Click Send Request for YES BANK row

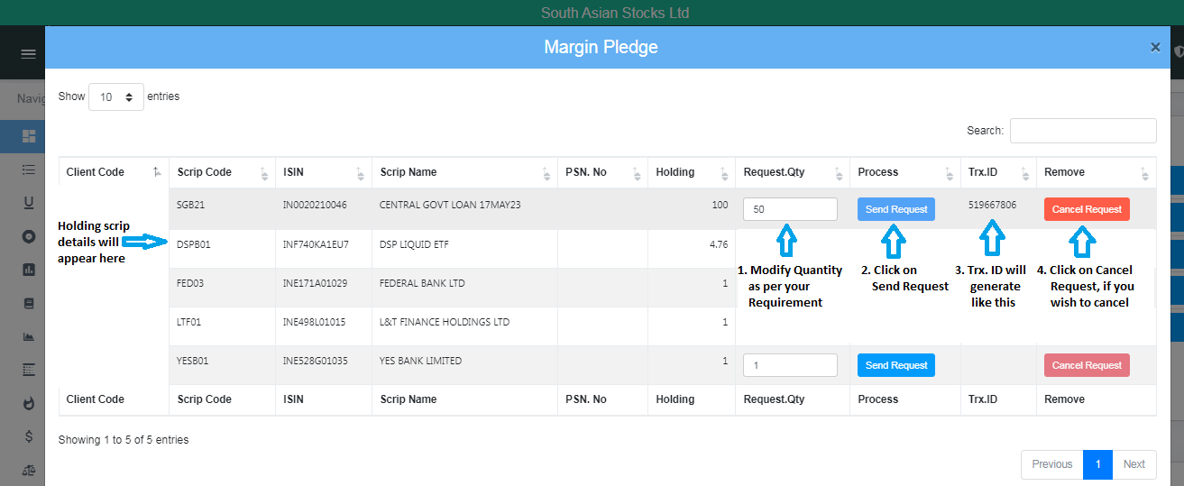click(895, 365)
